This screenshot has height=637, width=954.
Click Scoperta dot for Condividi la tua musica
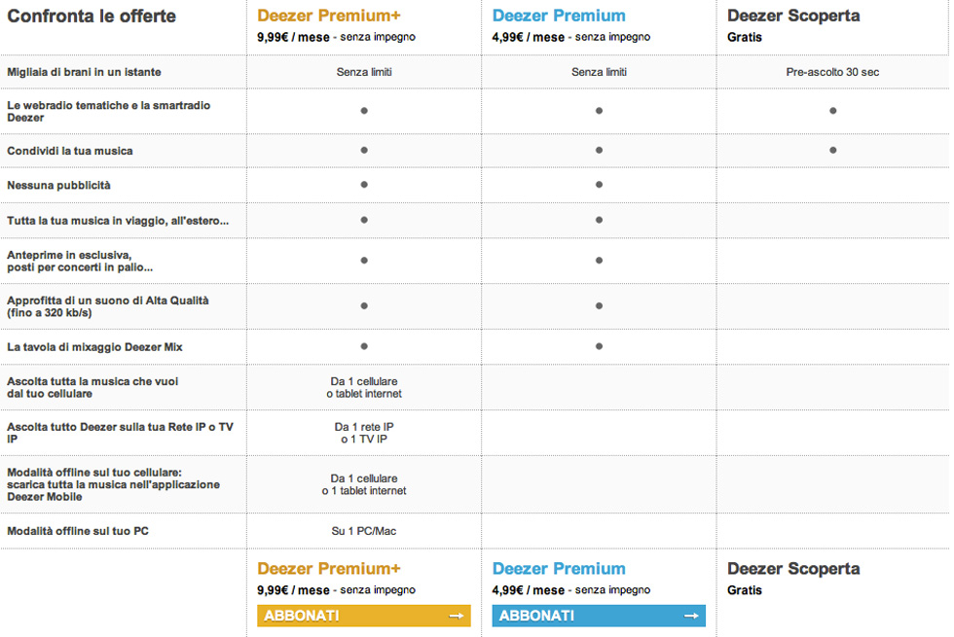(833, 150)
